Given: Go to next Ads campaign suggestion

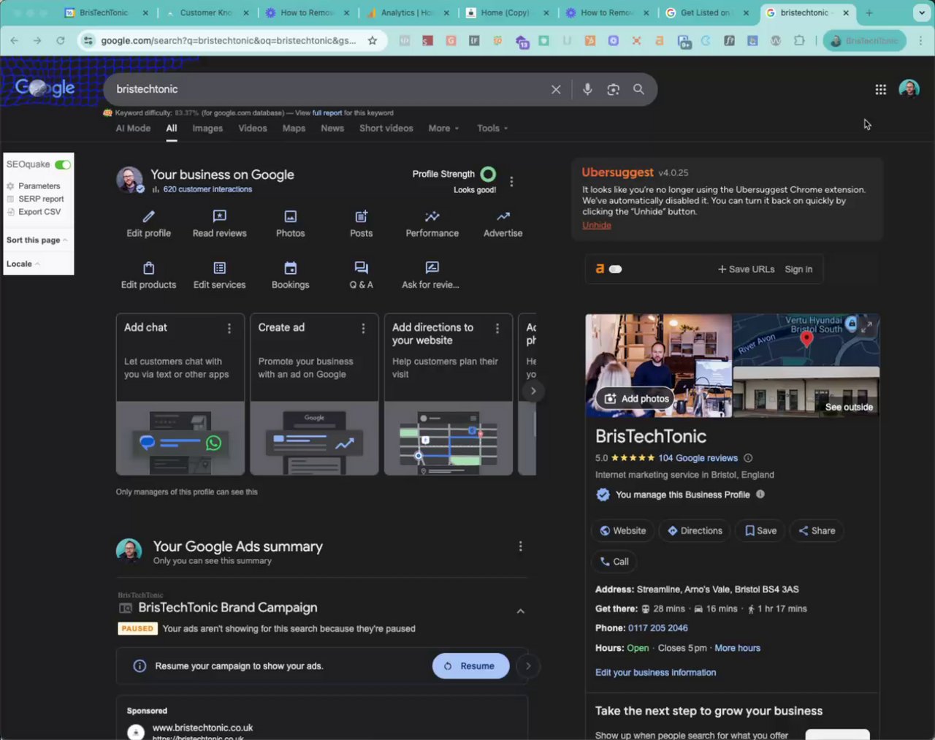Looking at the screenshot, I should pyautogui.click(x=528, y=666).
